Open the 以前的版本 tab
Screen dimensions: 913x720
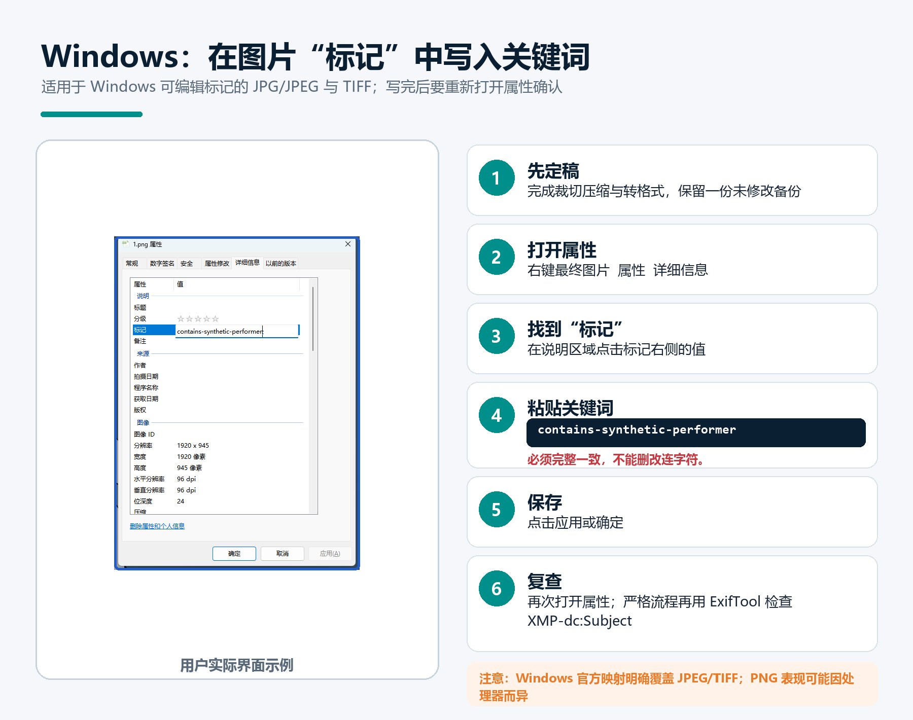coord(281,263)
